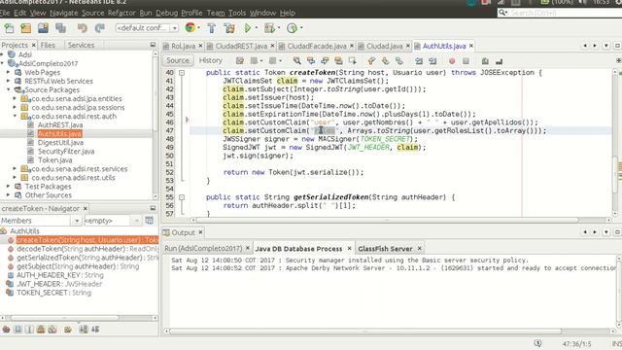Click the Redo toolbar icon
The width and height of the screenshot is (622, 350).
[x=99, y=28]
